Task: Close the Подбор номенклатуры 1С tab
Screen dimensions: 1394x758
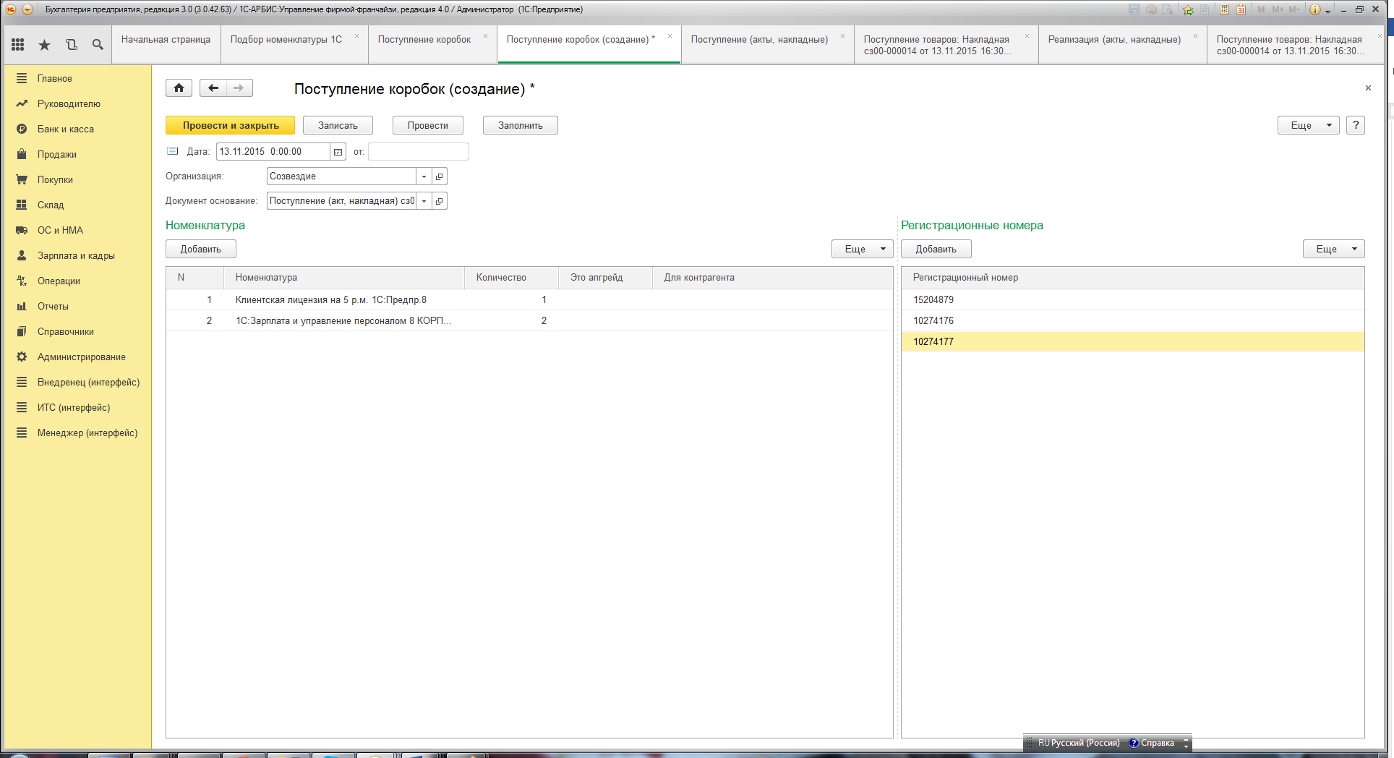Action: coord(356,35)
